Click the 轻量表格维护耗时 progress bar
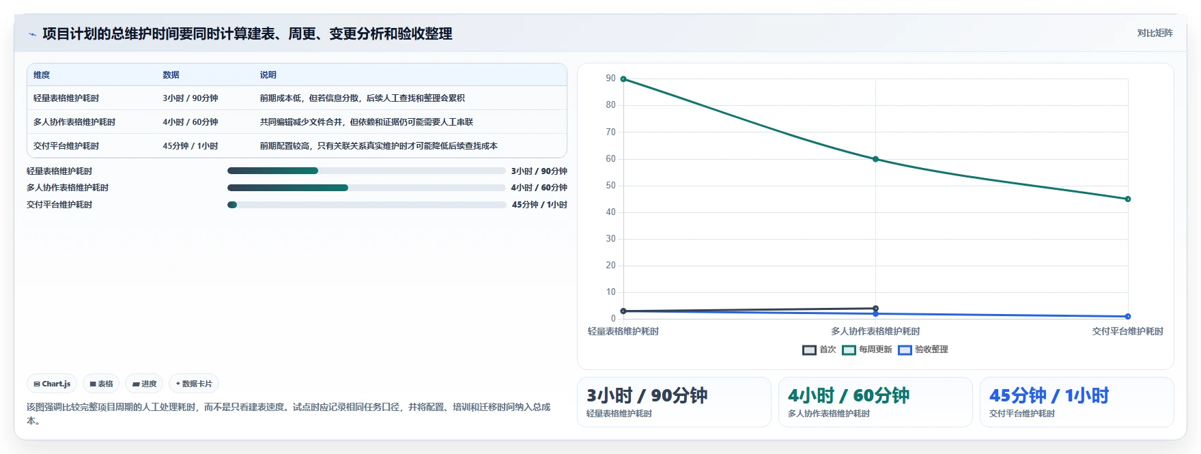The height and width of the screenshot is (454, 1201). [366, 171]
